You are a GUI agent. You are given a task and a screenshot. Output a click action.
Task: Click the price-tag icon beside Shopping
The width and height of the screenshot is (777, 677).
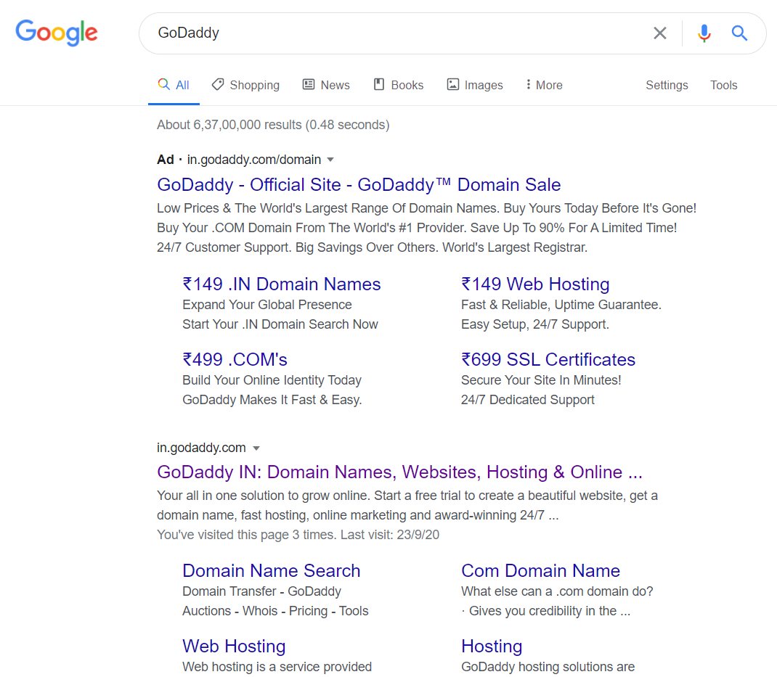coord(218,85)
